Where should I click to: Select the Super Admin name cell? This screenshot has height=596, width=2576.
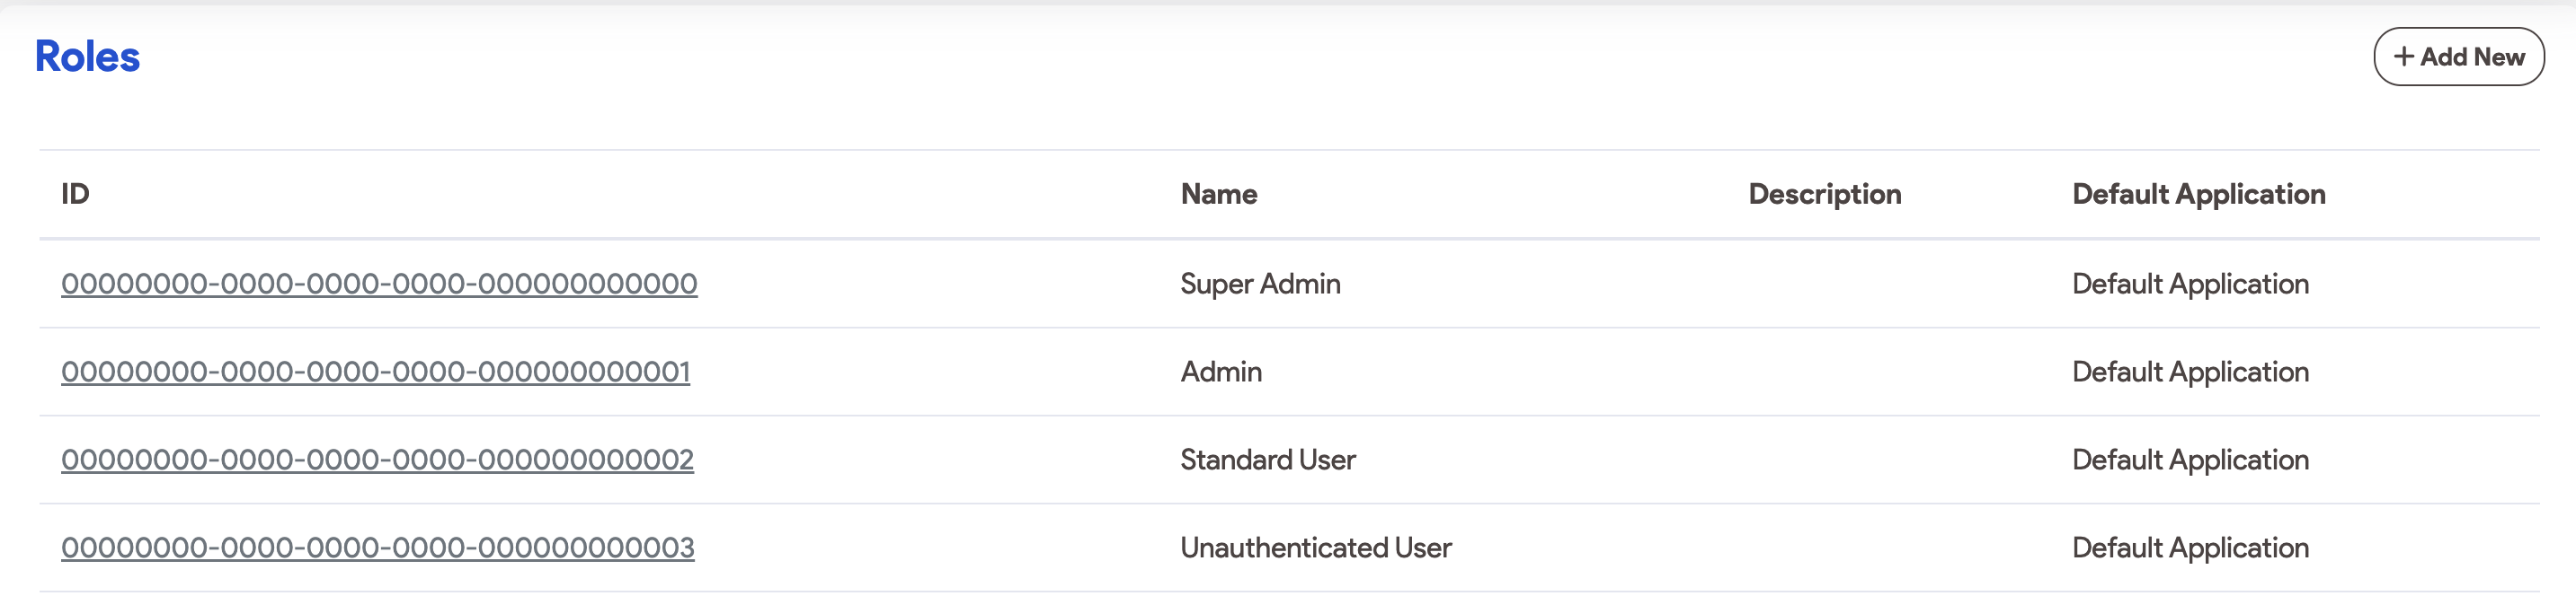(x=1260, y=284)
